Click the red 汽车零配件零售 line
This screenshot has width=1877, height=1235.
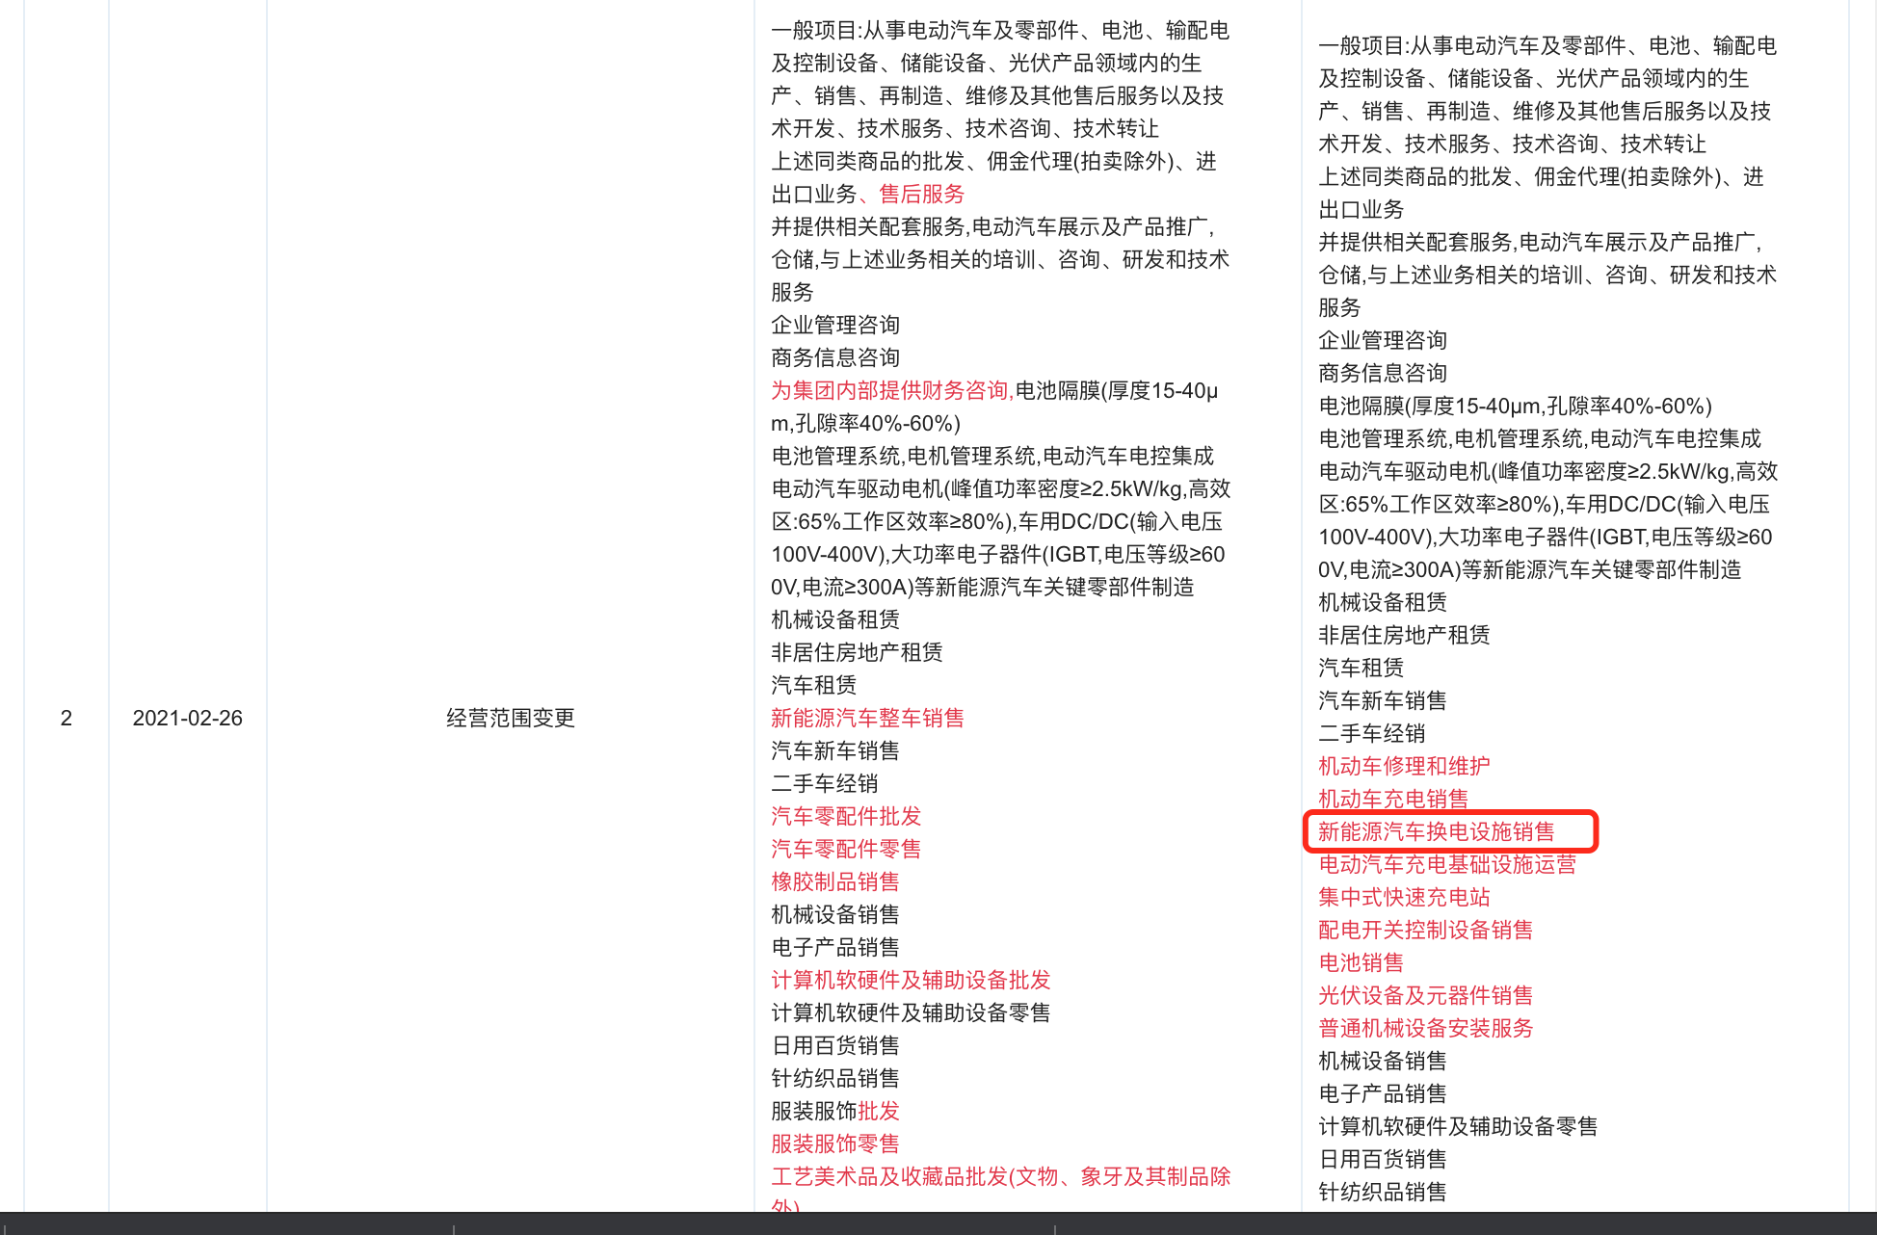coord(846,849)
